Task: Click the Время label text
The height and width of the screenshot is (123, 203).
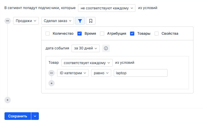Action: (90, 34)
